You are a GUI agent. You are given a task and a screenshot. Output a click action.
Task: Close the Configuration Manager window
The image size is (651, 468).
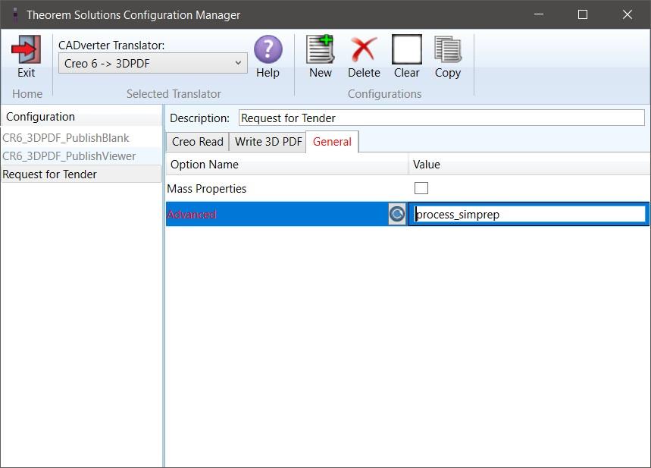[628, 14]
